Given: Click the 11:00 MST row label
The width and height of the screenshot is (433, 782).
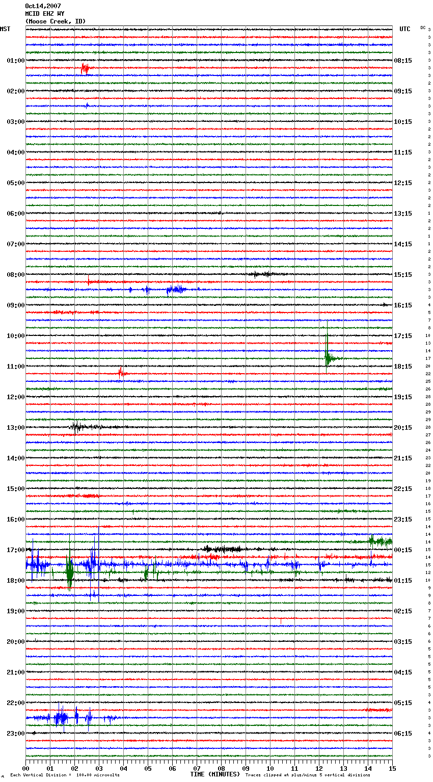Looking at the screenshot, I should coord(16,367).
